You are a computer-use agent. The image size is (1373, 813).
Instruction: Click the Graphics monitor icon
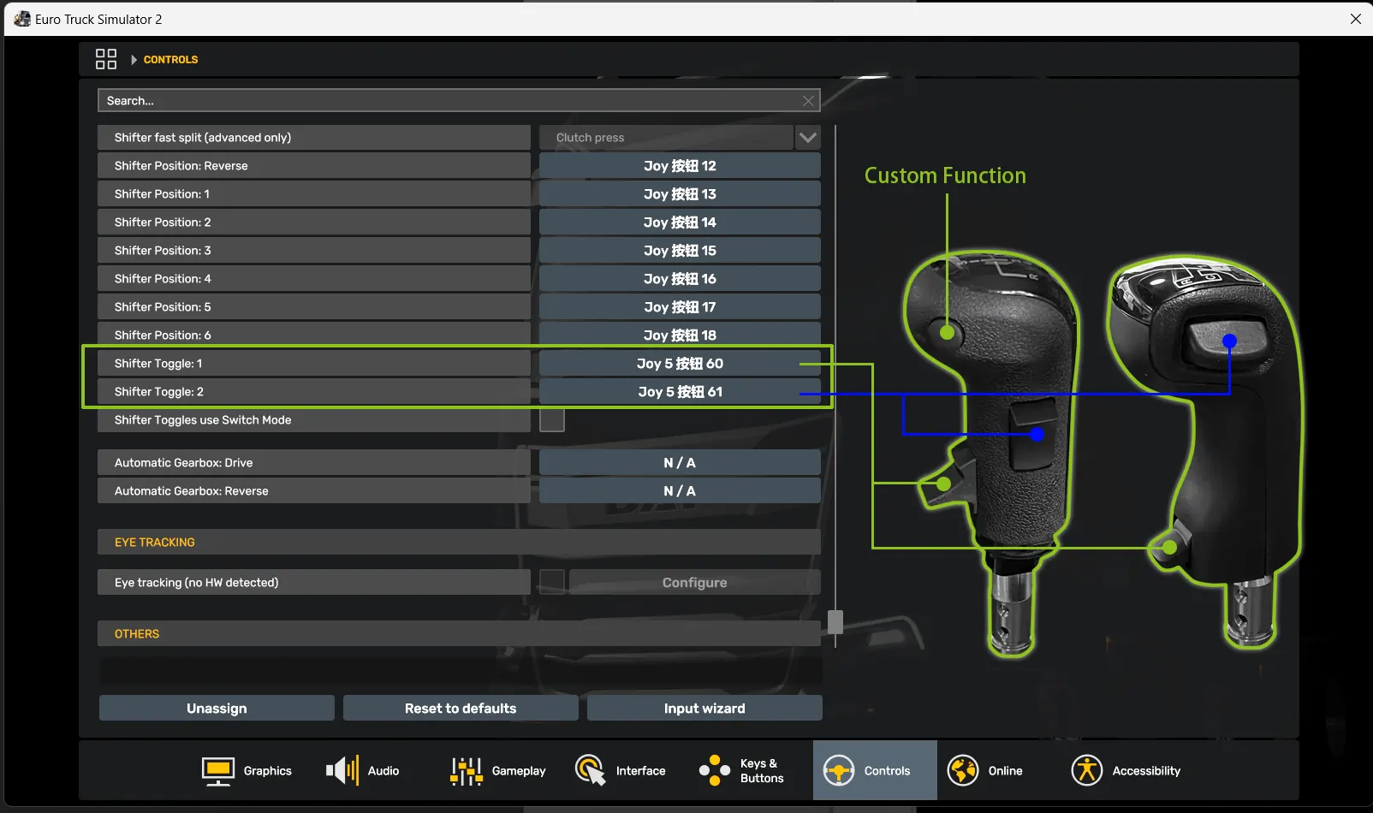pyautogui.click(x=218, y=771)
